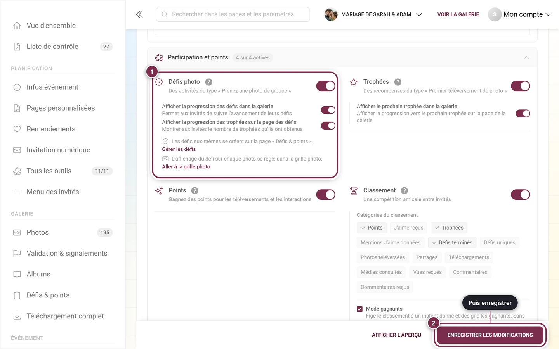Image resolution: width=559 pixels, height=349 pixels.
Task: Click the envelope icon for Invitation numérique
Action: pos(17,150)
